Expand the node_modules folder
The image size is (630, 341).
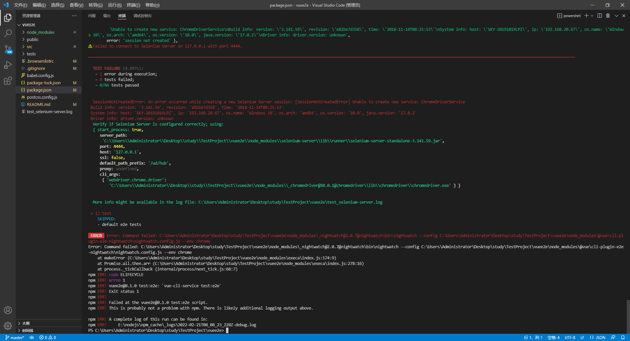(49, 32)
